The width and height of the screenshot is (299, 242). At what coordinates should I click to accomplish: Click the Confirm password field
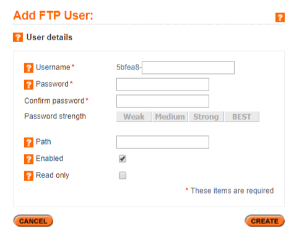click(163, 101)
